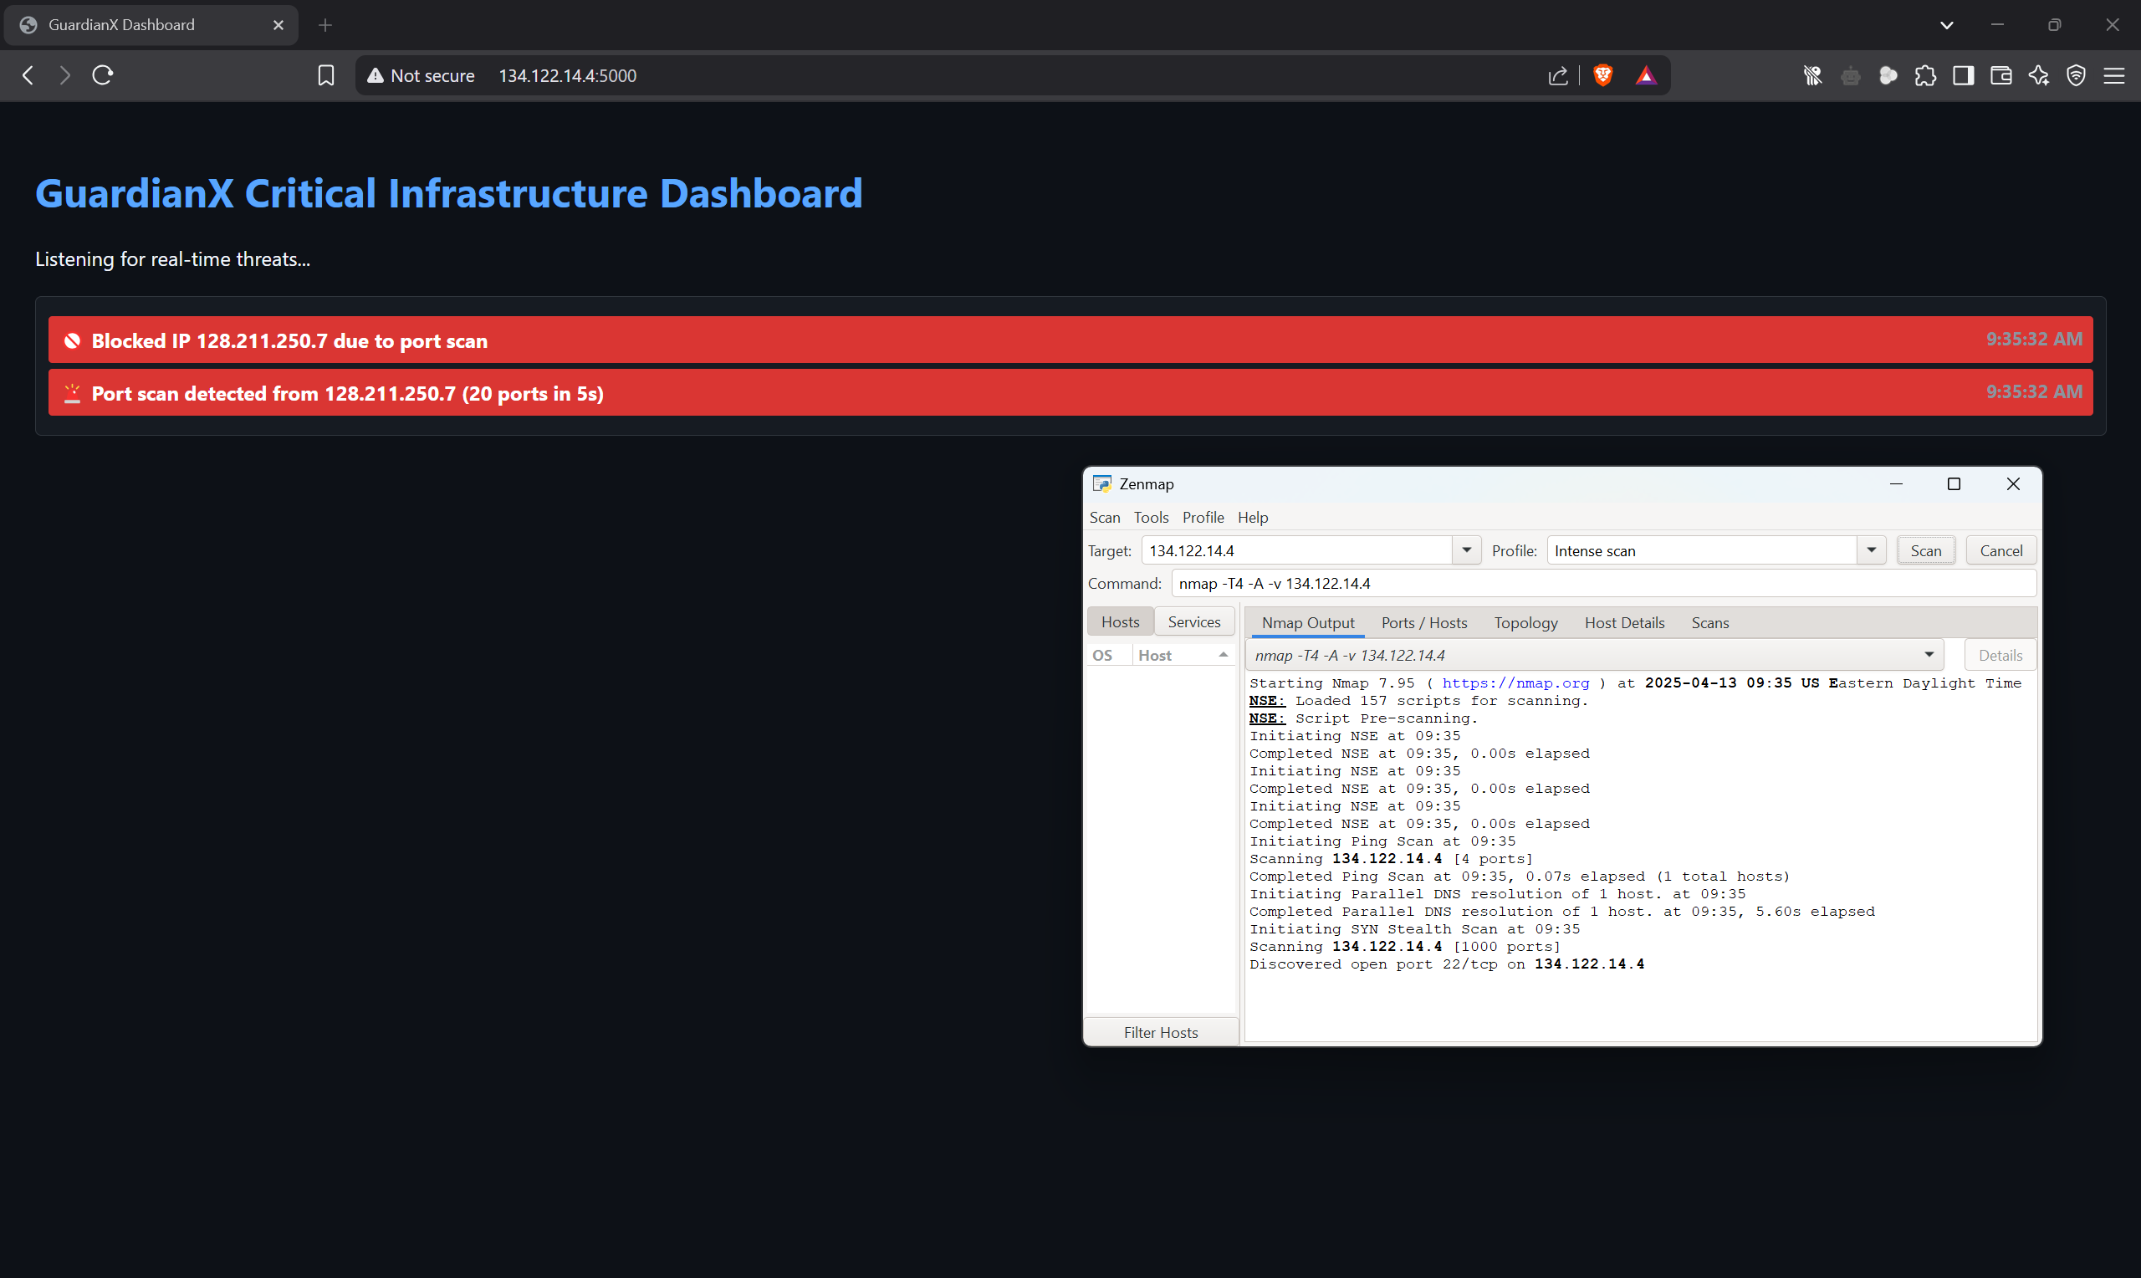Click the Brave Shields lion icon
This screenshot has width=2141, height=1278.
tap(1602, 76)
